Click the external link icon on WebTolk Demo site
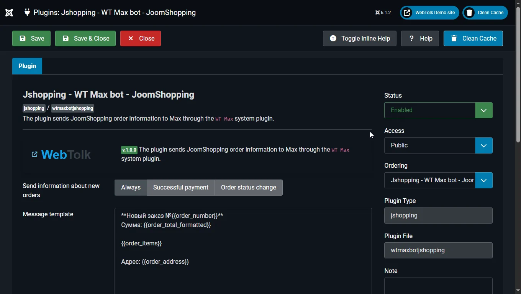Viewport: 521px width, 294px height. click(x=408, y=13)
